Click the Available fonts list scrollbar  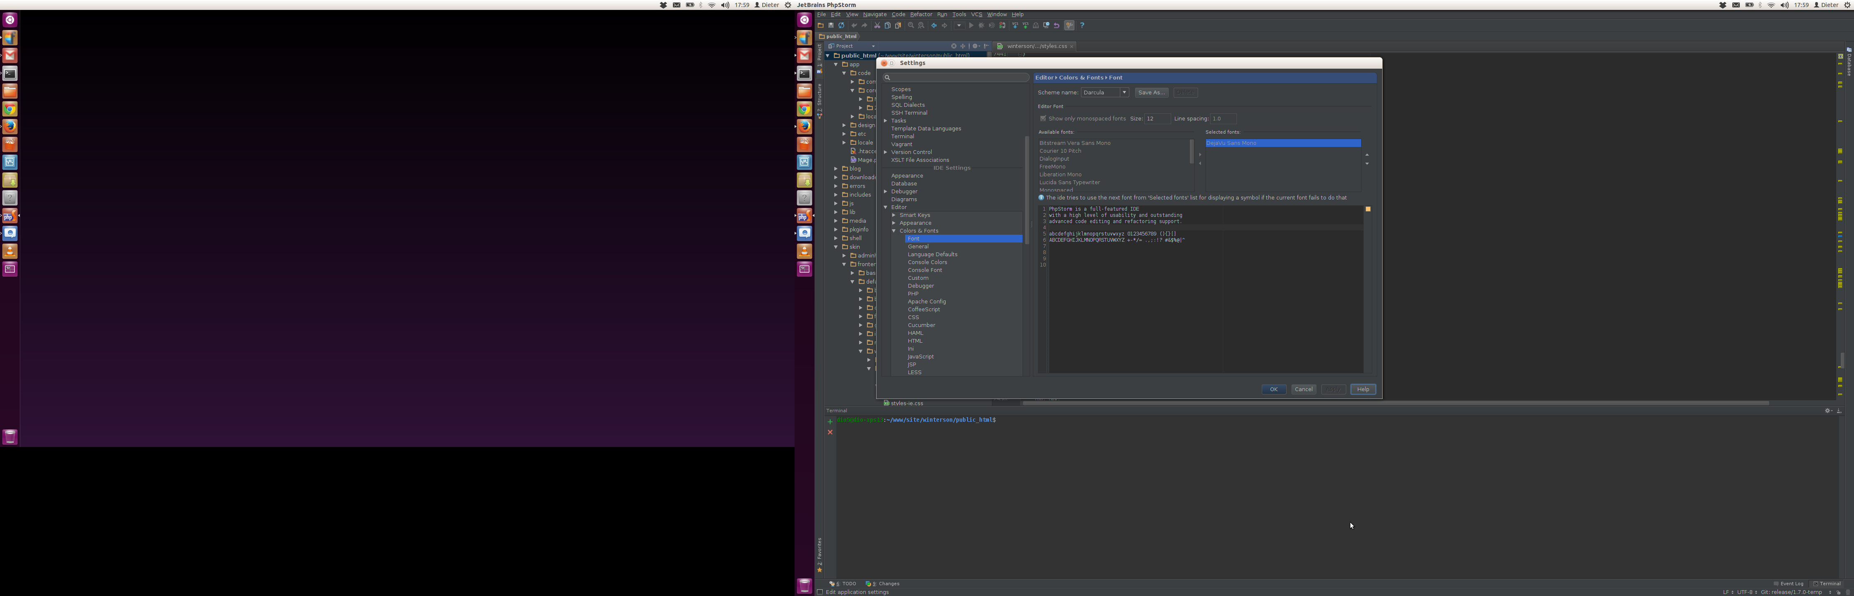(x=1192, y=151)
